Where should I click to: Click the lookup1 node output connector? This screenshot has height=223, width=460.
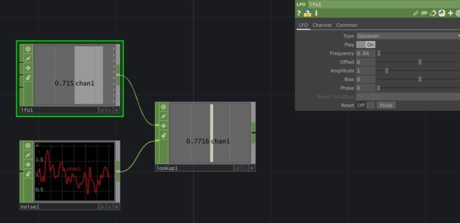pos(254,133)
